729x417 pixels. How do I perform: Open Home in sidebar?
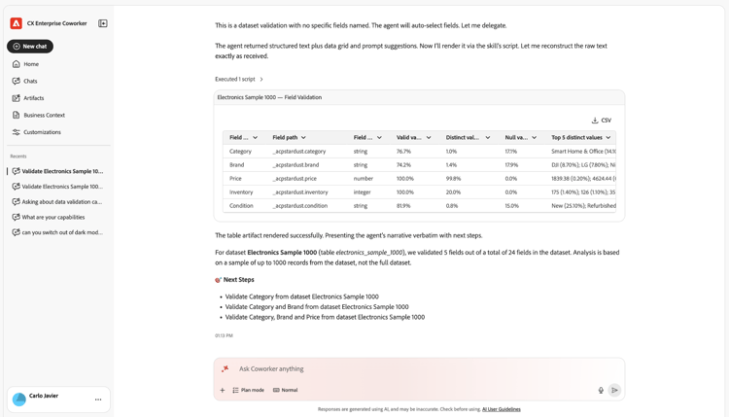(31, 64)
